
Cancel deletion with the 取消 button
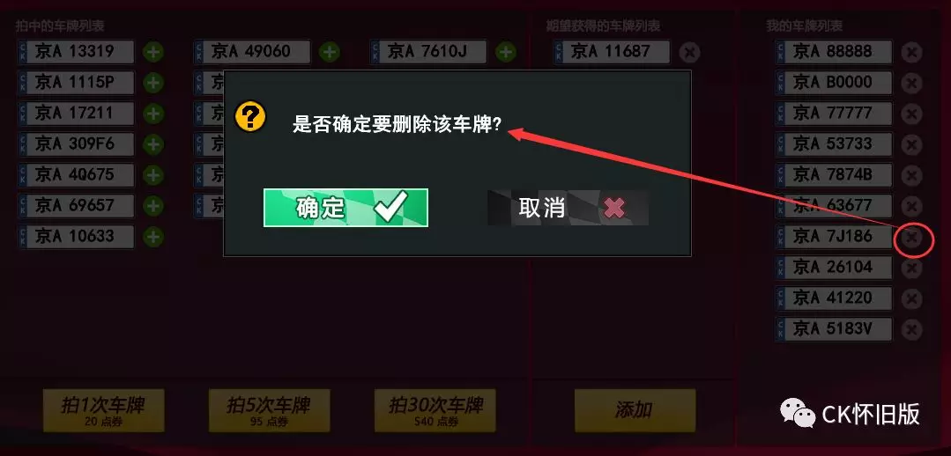pyautogui.click(x=568, y=208)
